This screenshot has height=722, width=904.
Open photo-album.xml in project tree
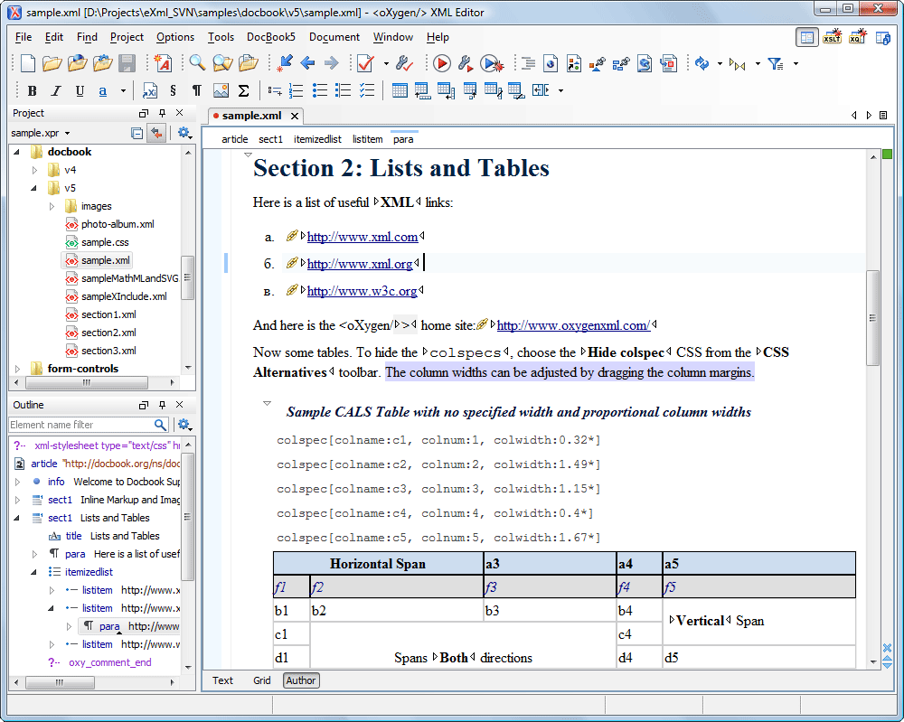point(118,224)
